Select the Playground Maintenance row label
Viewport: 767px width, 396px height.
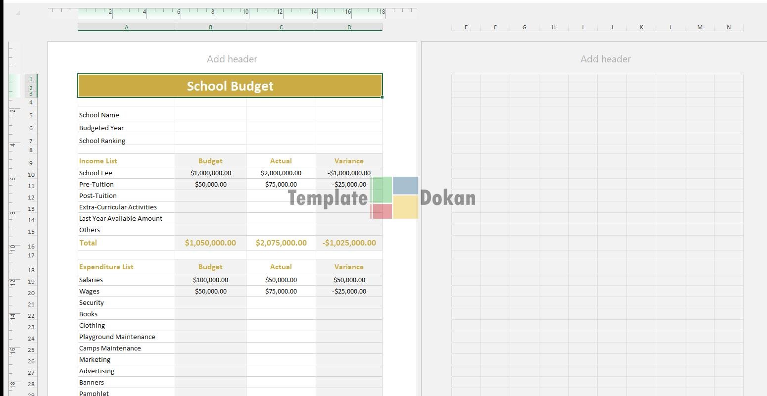pos(126,337)
